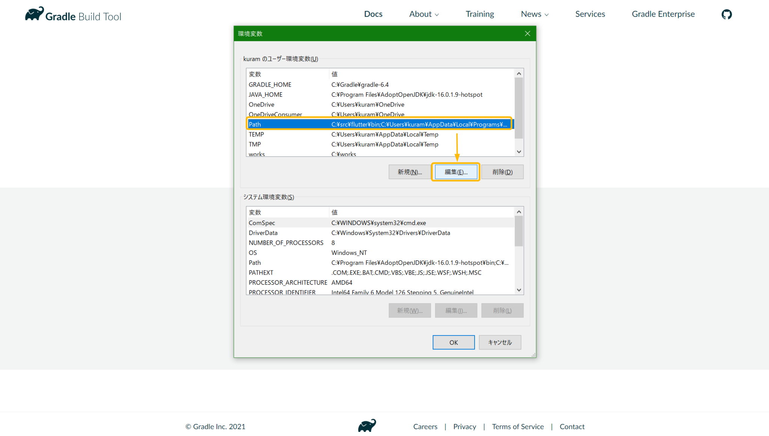Open the Gradle Enterprise page

pos(663,14)
